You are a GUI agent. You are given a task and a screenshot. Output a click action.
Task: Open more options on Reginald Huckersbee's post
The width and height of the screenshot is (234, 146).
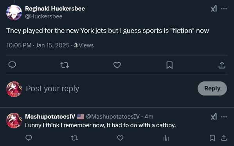tap(224, 9)
